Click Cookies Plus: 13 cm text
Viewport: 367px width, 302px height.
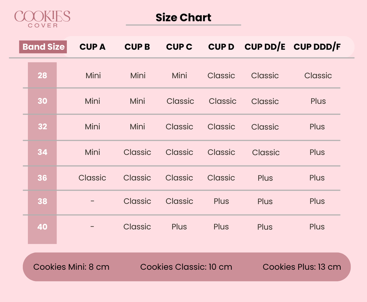tap(301, 267)
